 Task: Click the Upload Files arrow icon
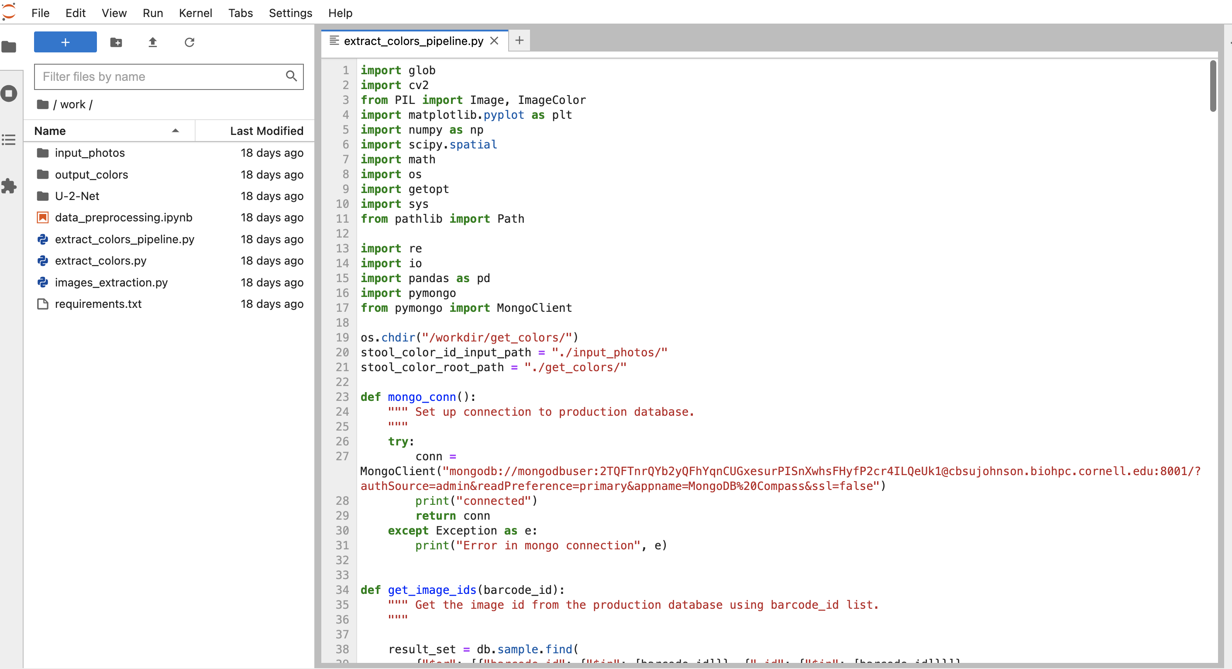[x=152, y=42]
